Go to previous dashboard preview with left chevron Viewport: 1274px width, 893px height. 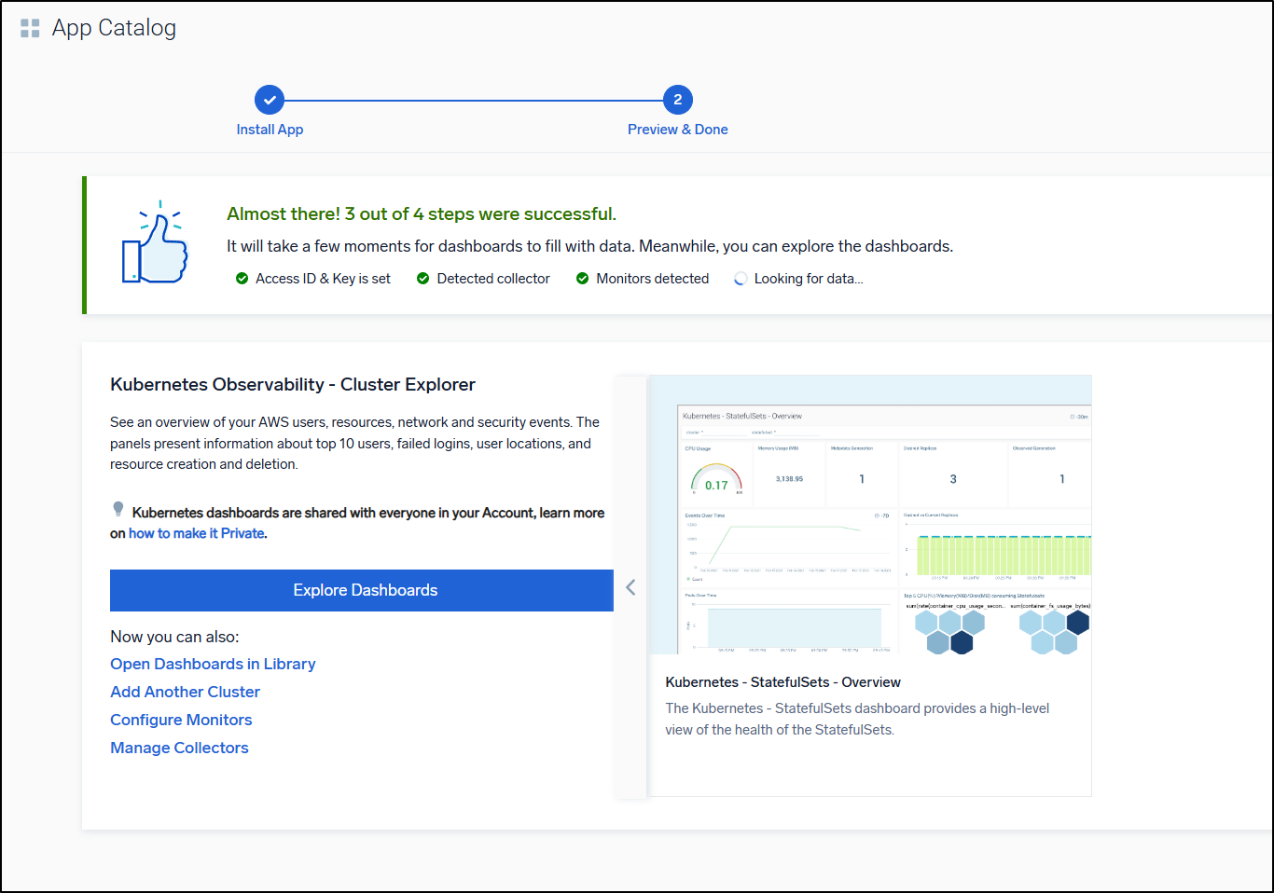click(630, 587)
